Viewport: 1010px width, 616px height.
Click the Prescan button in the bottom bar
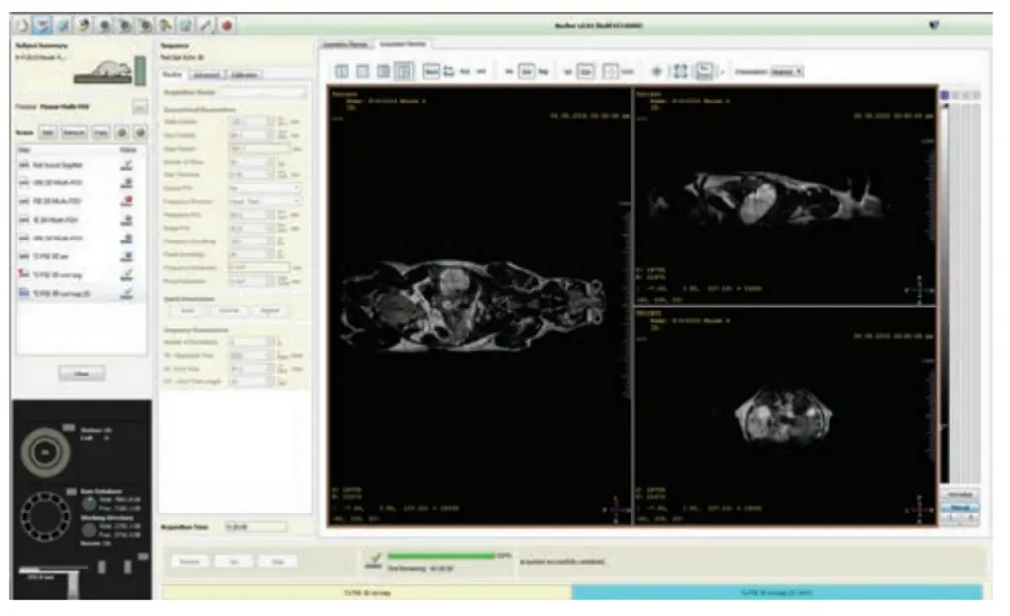189,561
